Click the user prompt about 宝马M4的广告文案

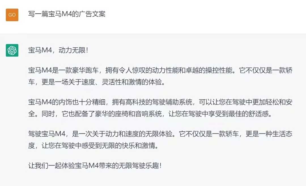click(x=67, y=14)
